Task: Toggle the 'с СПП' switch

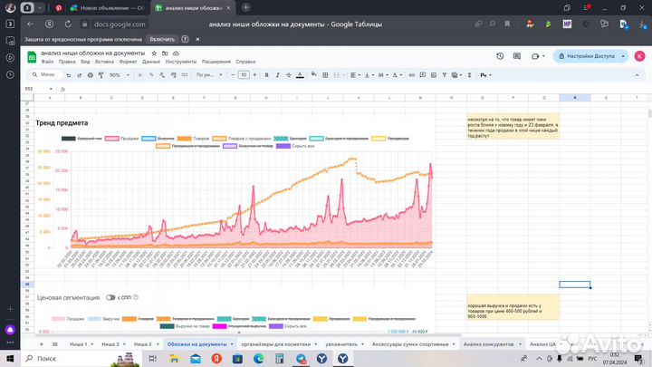Action: point(112,296)
